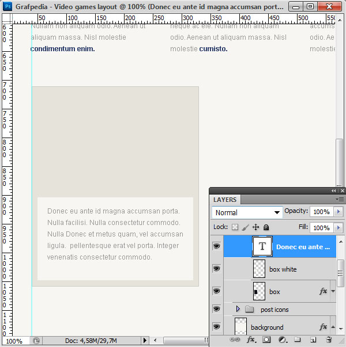Select the box layer thumbnail
The width and height of the screenshot is (346, 347).
(259, 291)
